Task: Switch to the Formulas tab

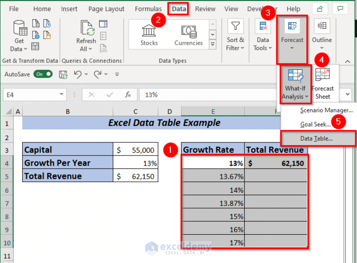Action: [148, 9]
